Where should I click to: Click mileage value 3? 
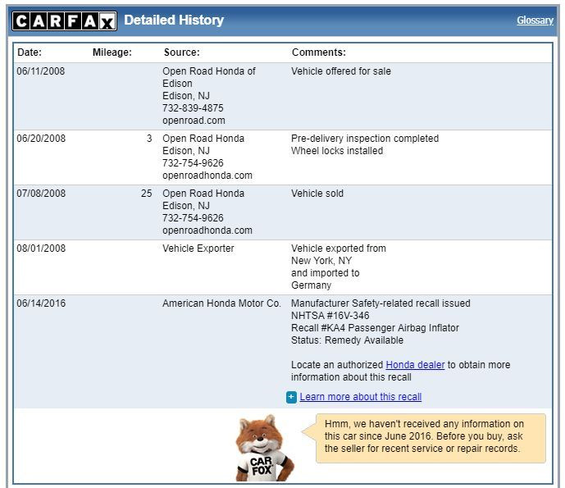(x=149, y=139)
